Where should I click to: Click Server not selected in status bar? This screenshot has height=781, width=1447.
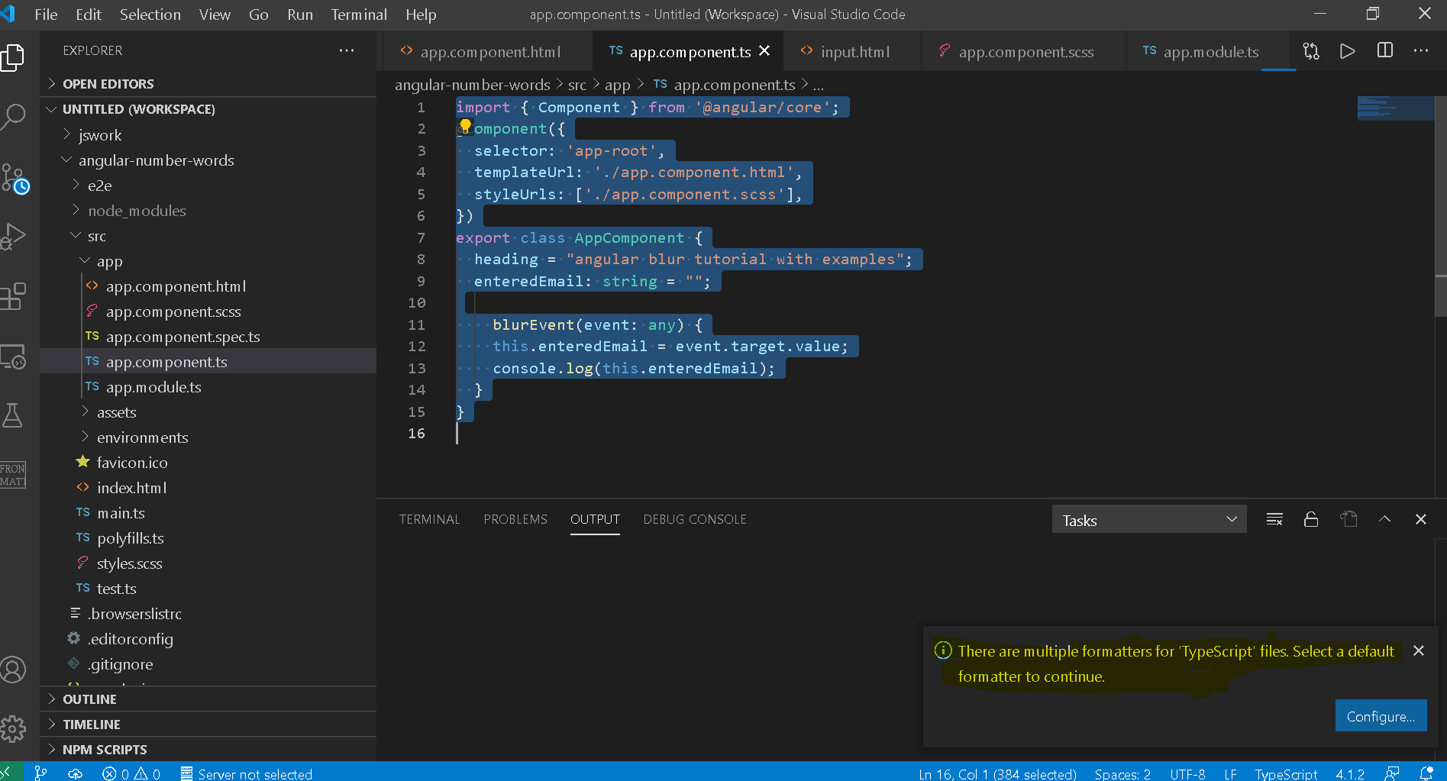click(247, 773)
